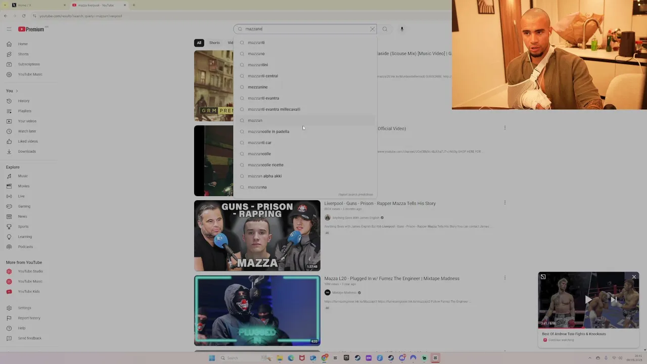The image size is (647, 364).
Task: Open the hamburger guide menu icon
Action: (x=9, y=29)
